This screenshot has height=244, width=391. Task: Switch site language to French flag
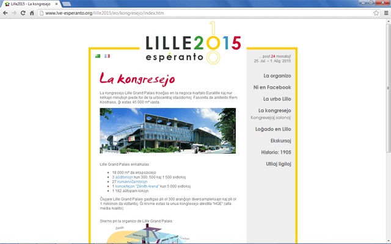(x=108, y=56)
